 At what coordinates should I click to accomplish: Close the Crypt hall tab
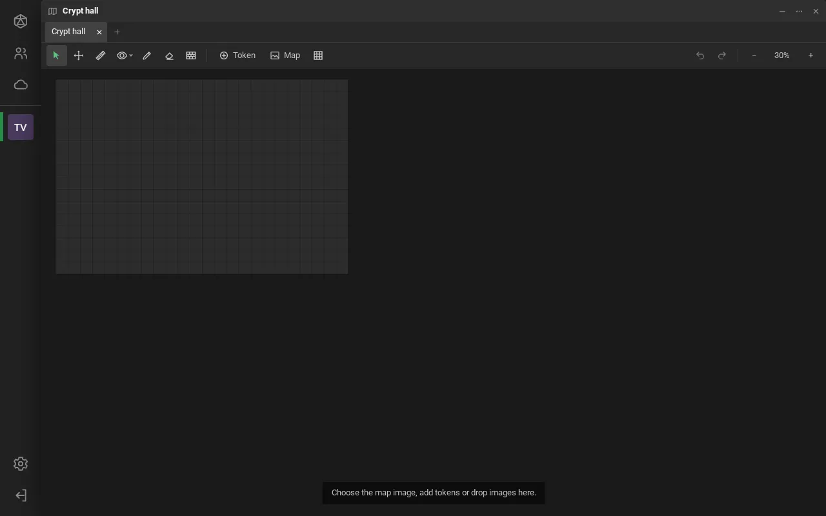[99, 32]
